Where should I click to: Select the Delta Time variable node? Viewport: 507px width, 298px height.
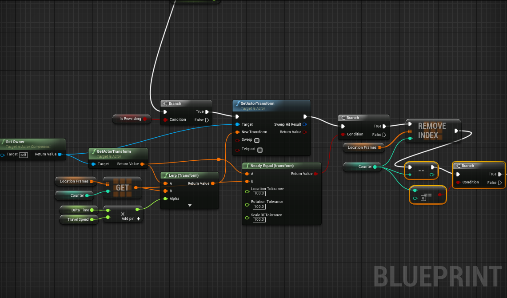coord(79,210)
